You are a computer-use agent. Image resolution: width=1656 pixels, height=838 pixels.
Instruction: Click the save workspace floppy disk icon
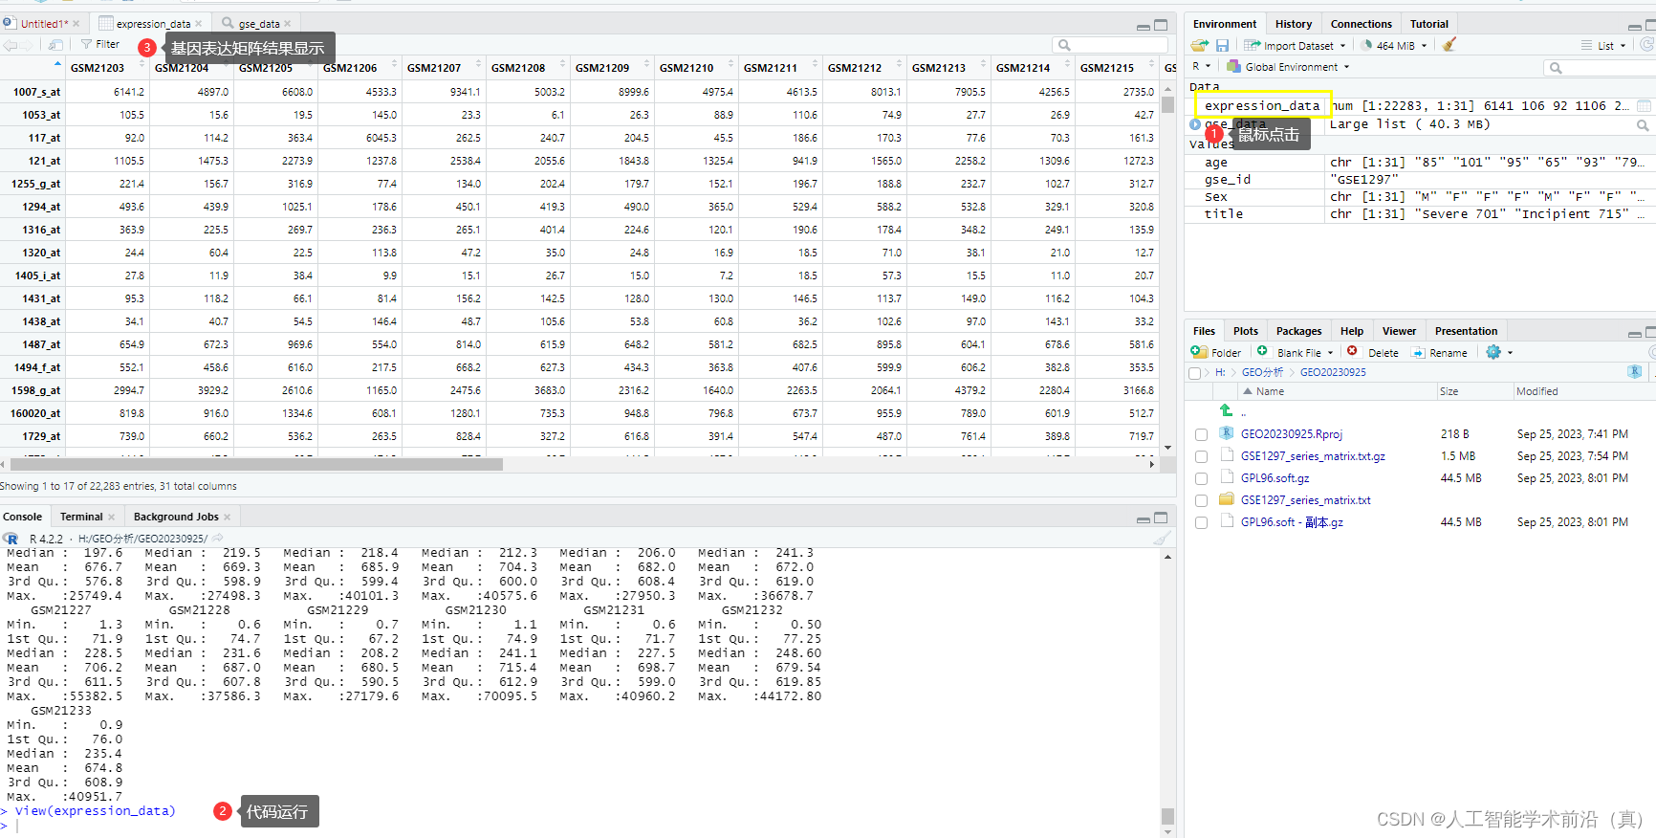click(x=1222, y=45)
